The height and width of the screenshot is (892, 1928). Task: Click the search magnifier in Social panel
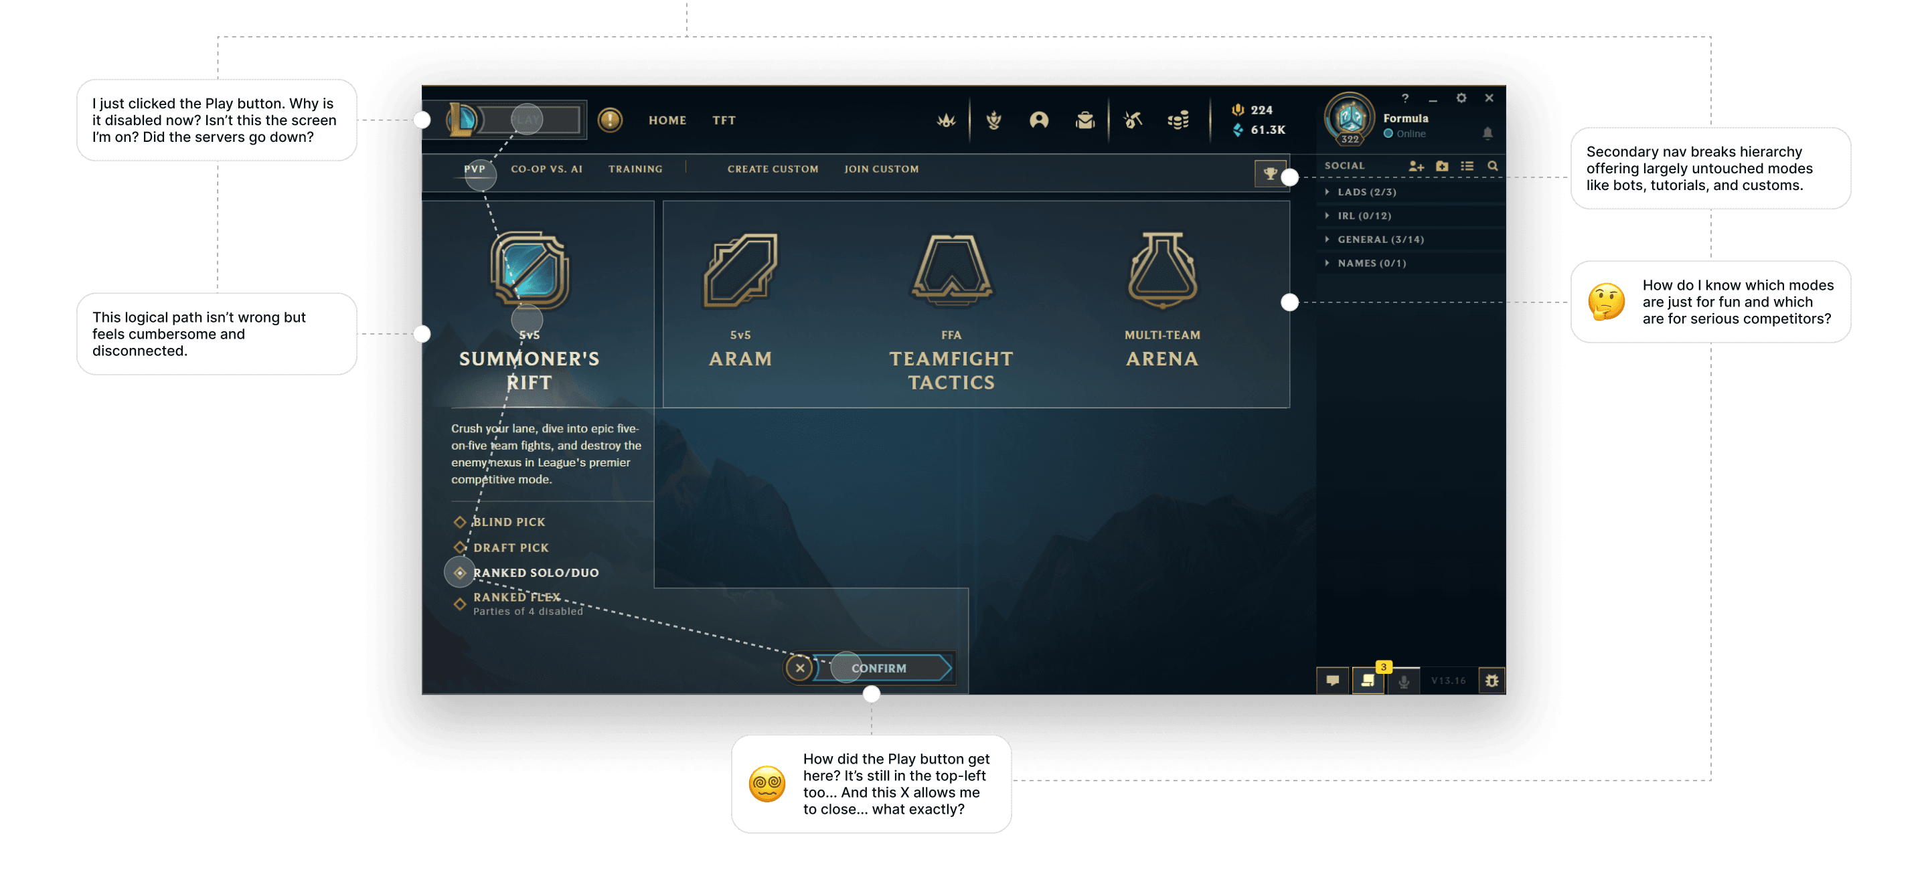1492,166
